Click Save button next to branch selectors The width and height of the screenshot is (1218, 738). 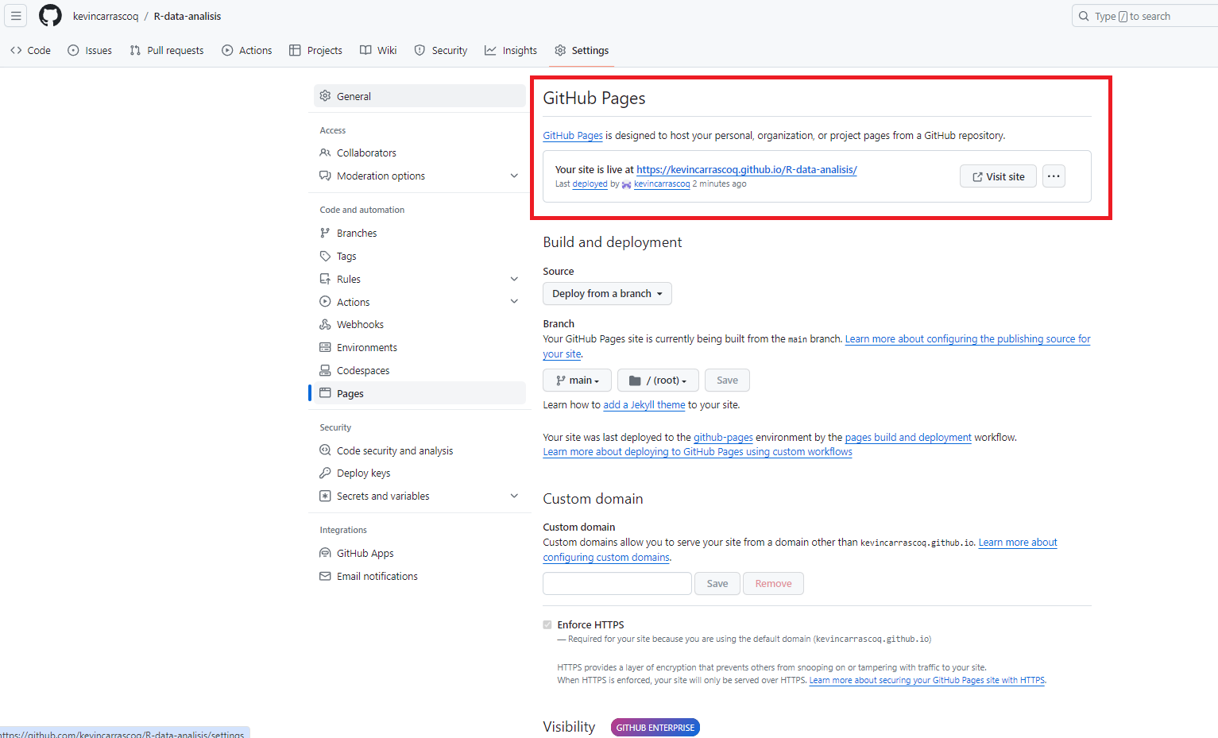point(727,381)
